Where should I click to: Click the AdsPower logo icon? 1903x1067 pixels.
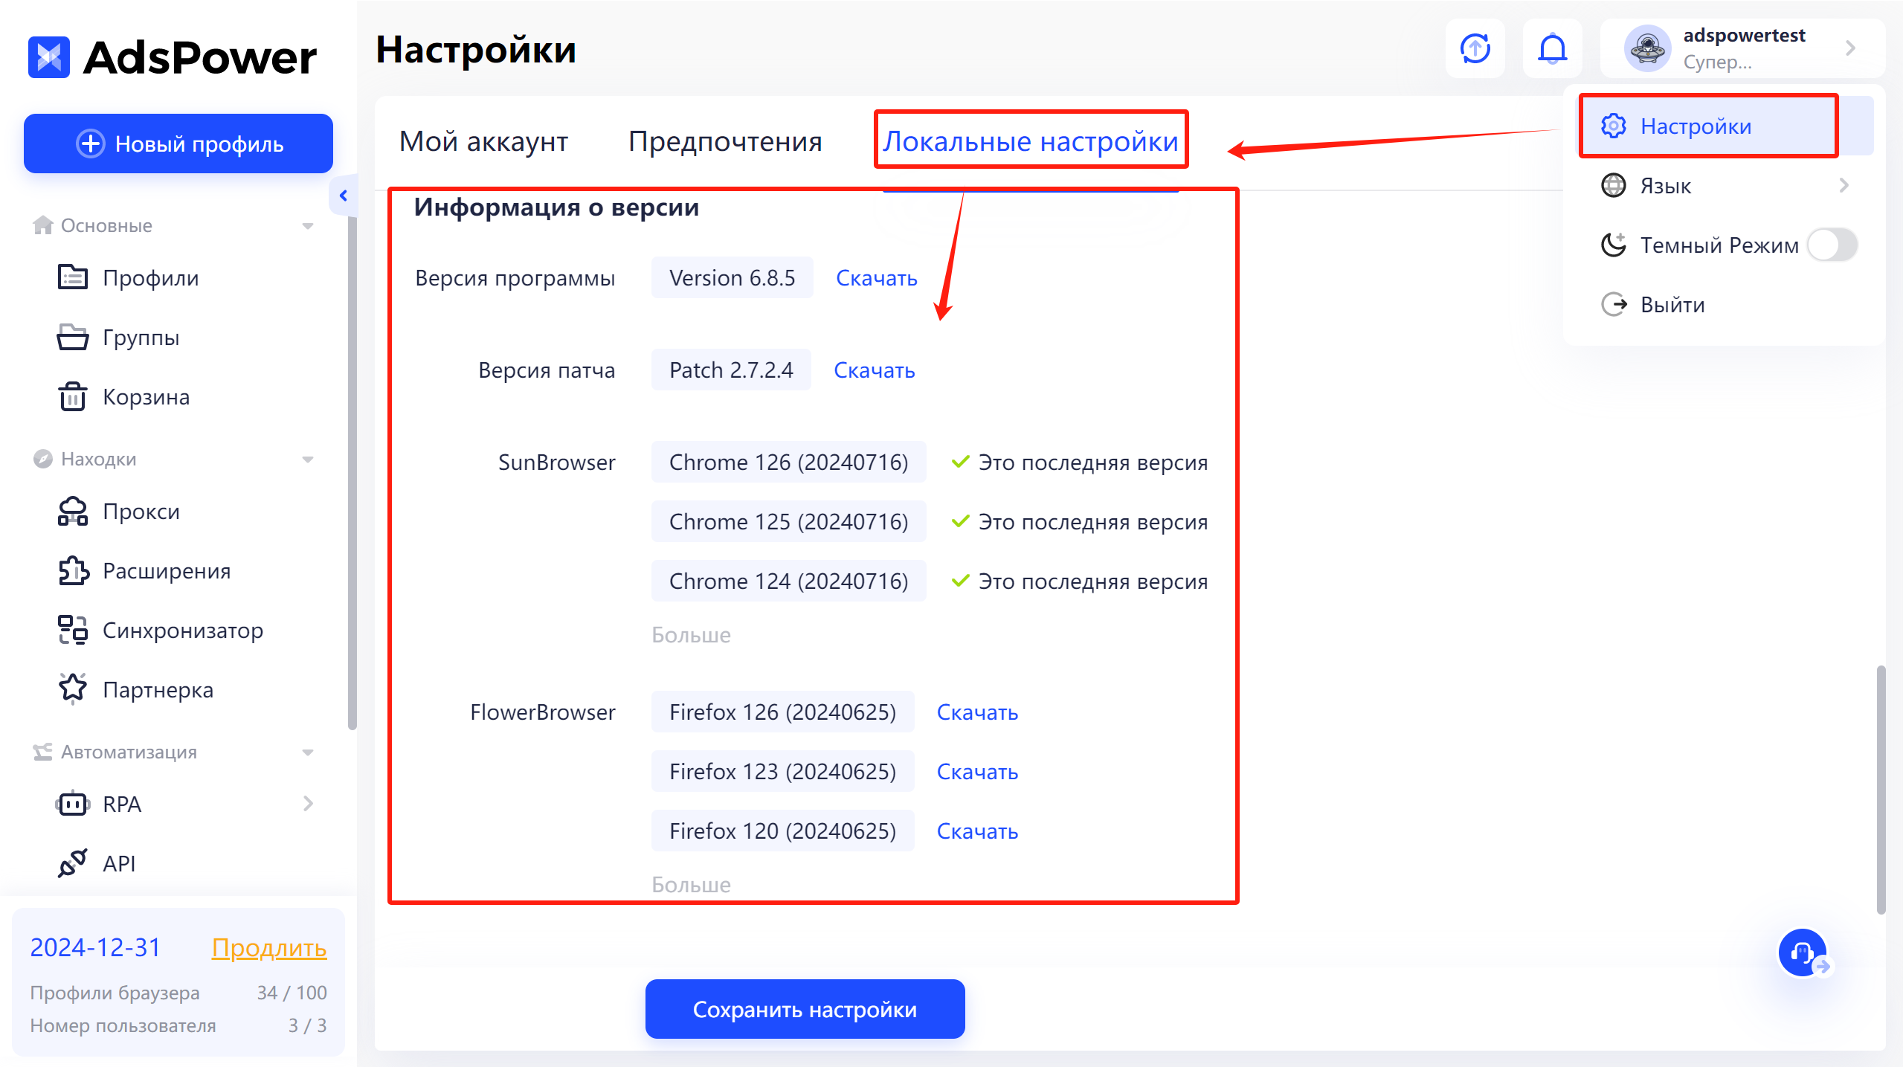pyautogui.click(x=49, y=57)
